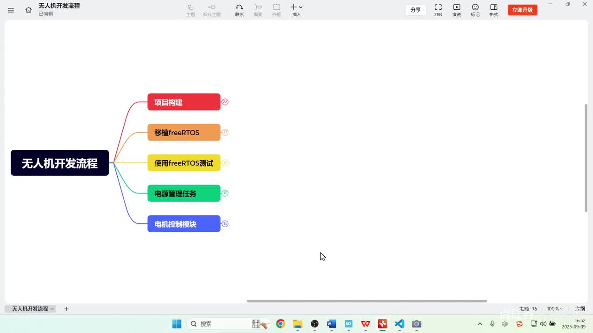Open WPS Office from the taskbar
The image size is (593, 333).
(x=366, y=324)
